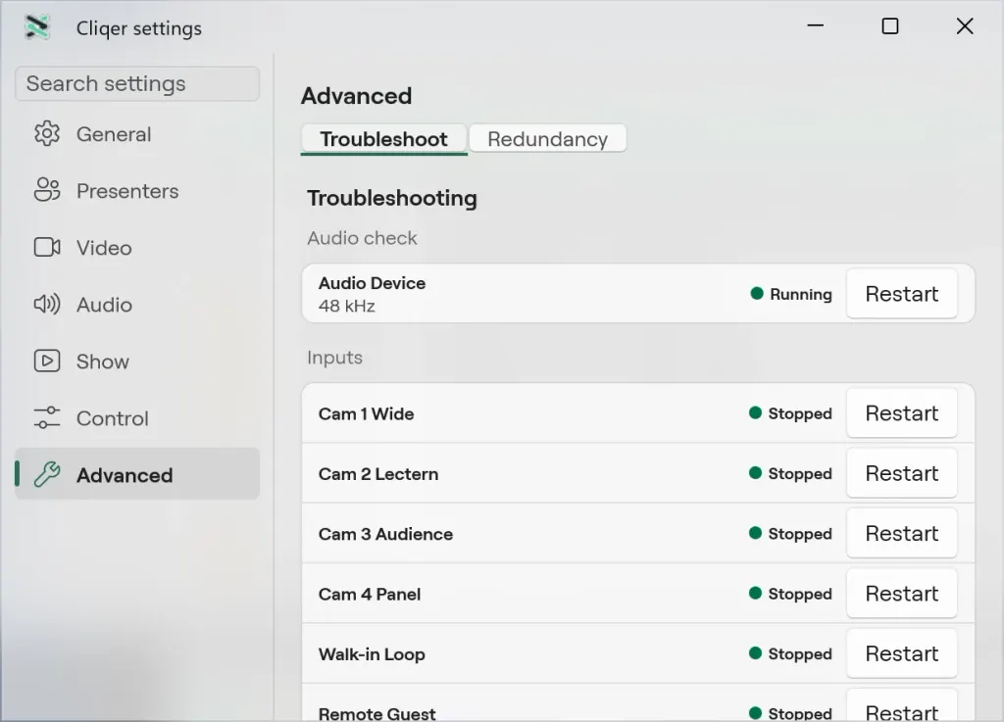Image resolution: width=1004 pixels, height=722 pixels.
Task: Click the Stopped status for Cam 3 Audience
Action: click(800, 534)
